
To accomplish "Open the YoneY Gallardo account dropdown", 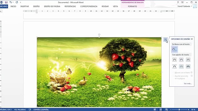I will 185,6.
